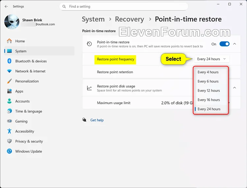Click the search magnifier icon
Viewport: 247px width, 188px height.
coord(64,7)
